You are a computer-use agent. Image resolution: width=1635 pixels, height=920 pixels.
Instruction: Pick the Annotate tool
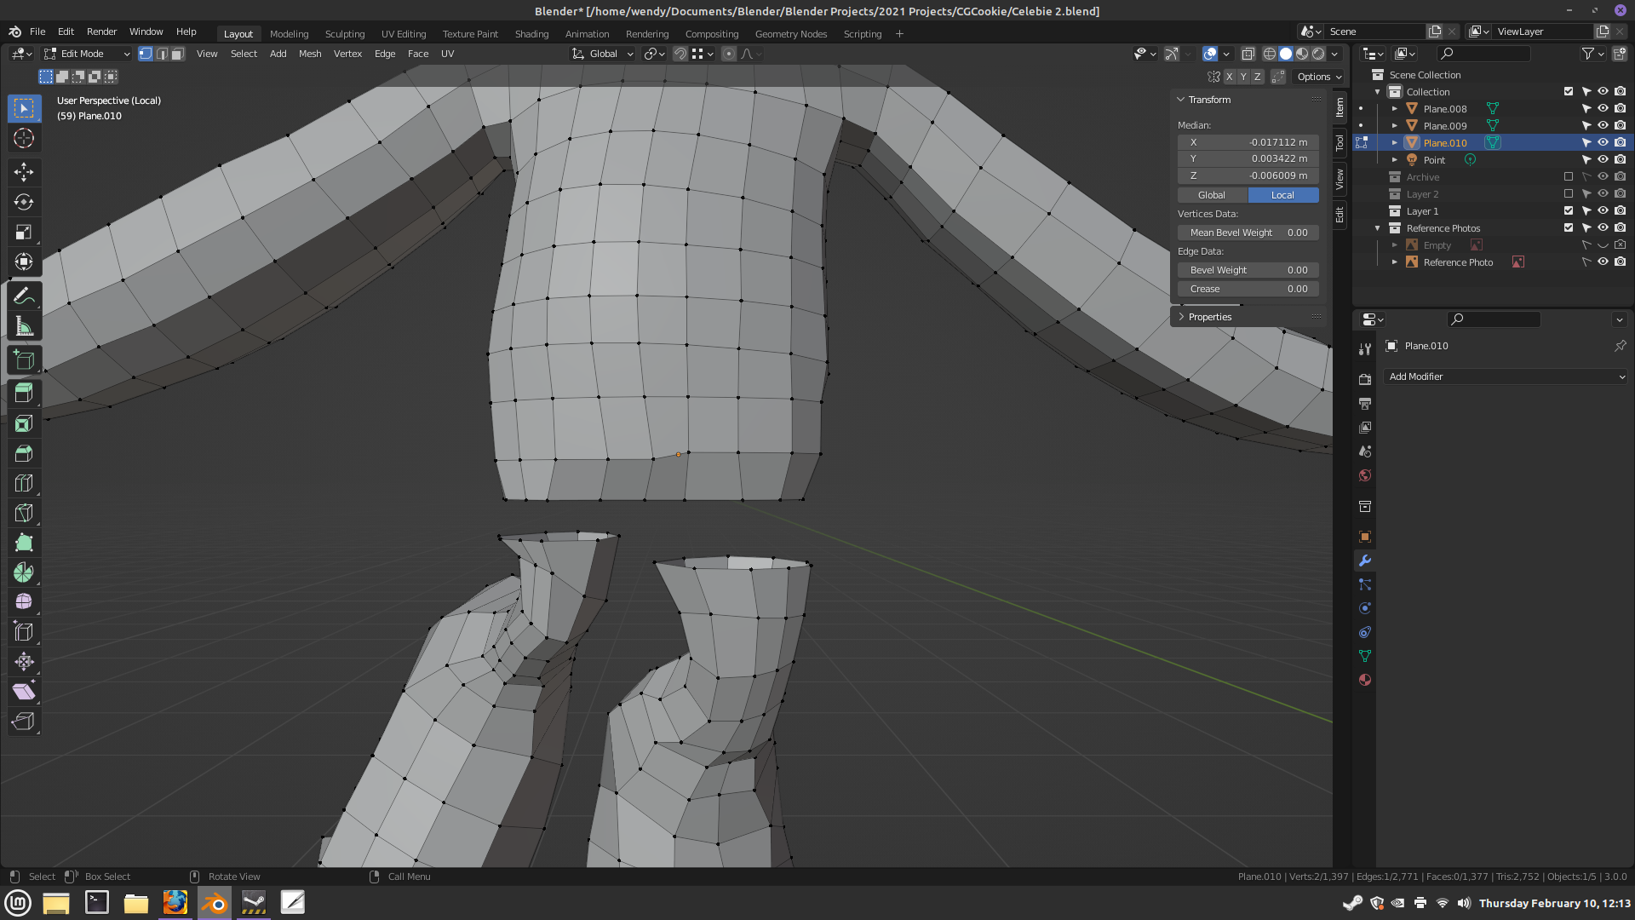pos(24,296)
